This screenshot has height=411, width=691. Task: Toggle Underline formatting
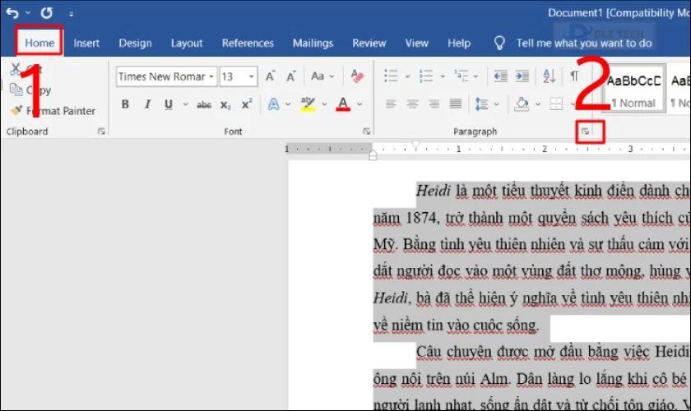tap(169, 104)
